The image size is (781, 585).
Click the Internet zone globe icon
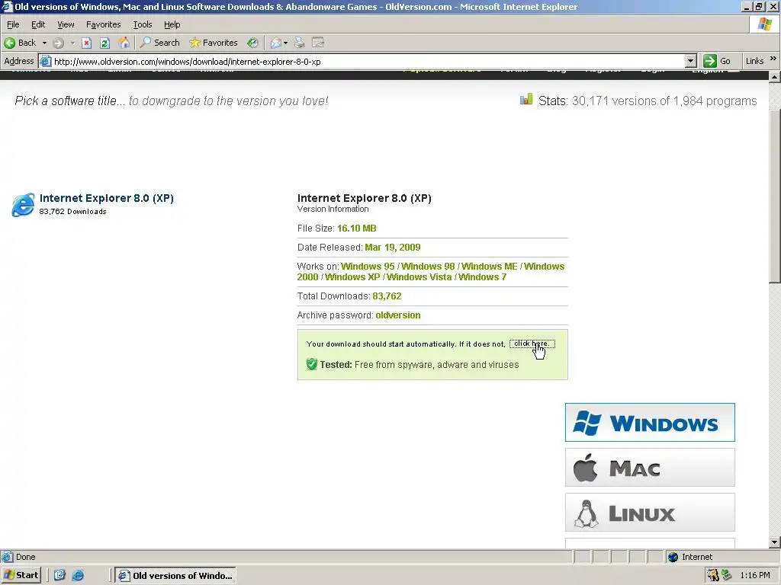tap(673, 557)
